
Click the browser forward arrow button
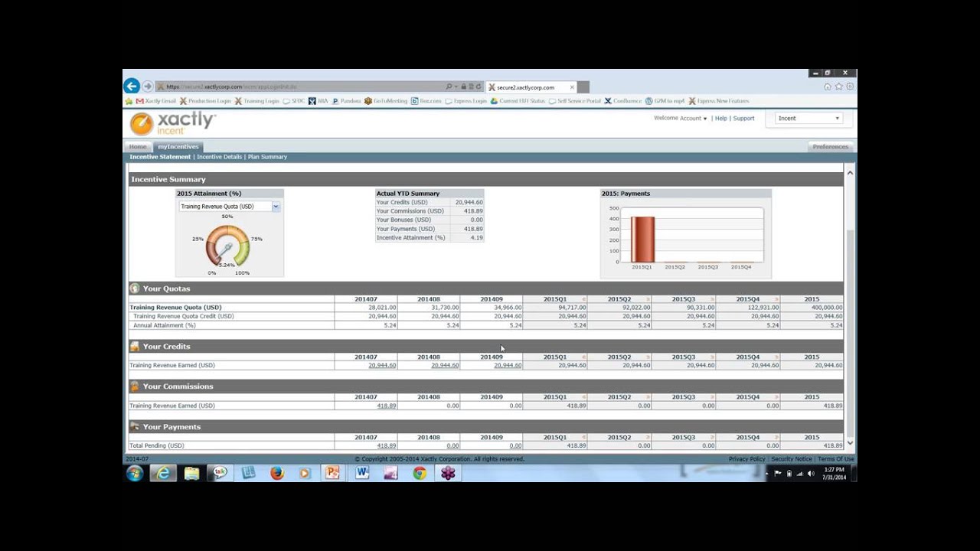(148, 86)
